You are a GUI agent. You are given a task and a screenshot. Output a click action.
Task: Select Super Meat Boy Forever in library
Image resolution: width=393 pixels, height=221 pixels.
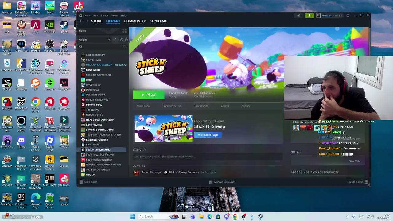click(x=99, y=155)
